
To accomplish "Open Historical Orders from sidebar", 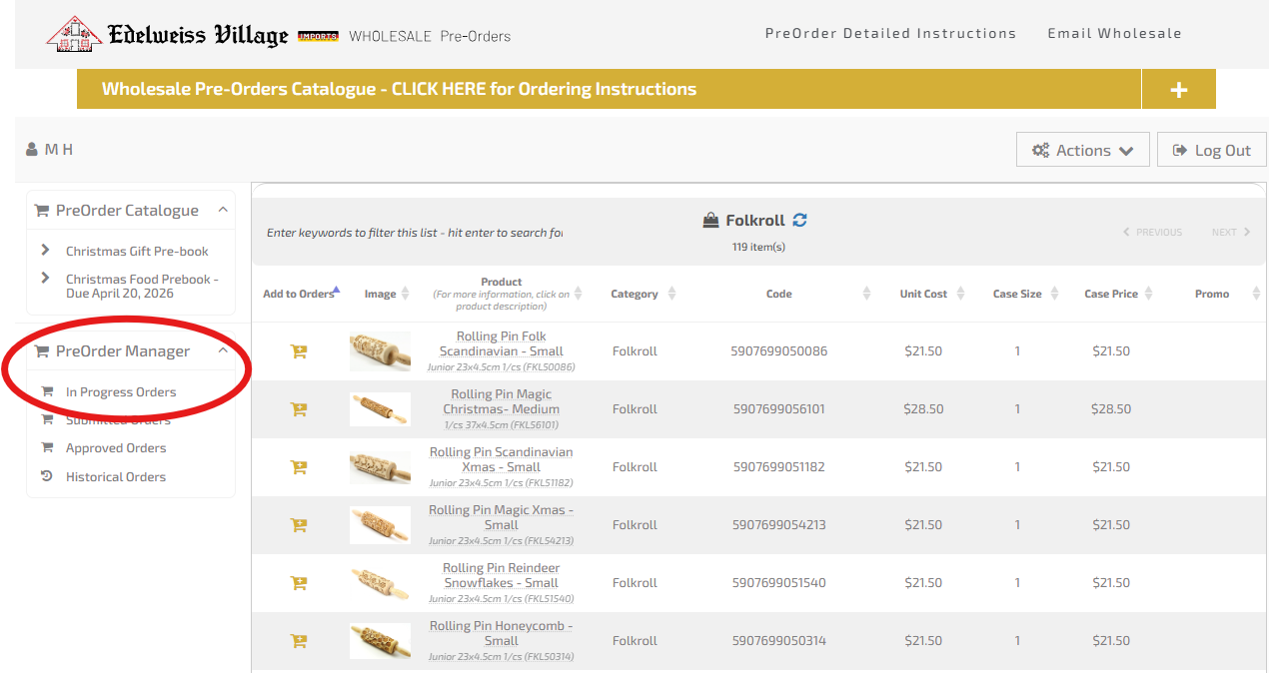I will pos(115,477).
